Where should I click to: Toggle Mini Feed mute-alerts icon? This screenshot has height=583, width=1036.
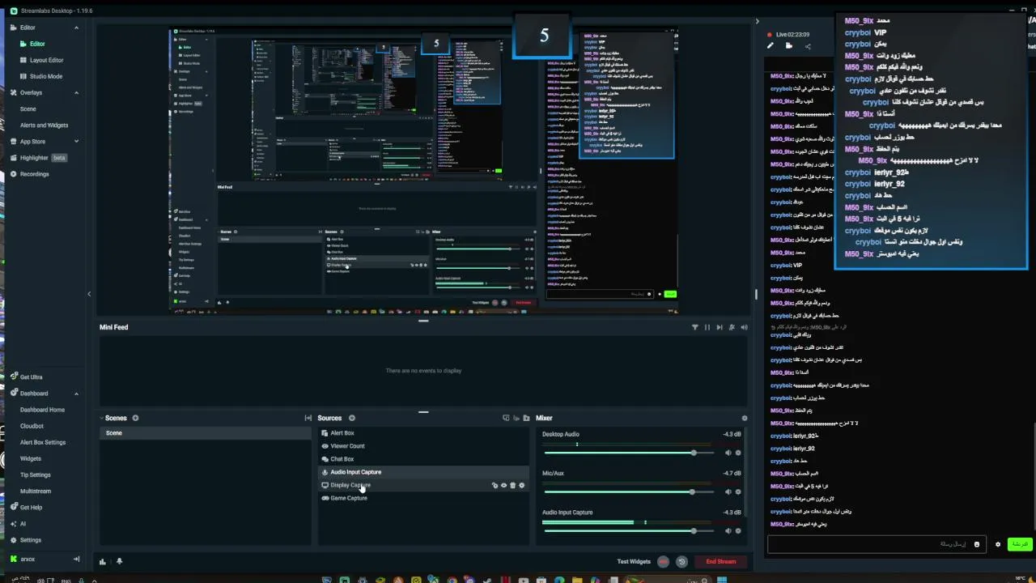coord(732,327)
